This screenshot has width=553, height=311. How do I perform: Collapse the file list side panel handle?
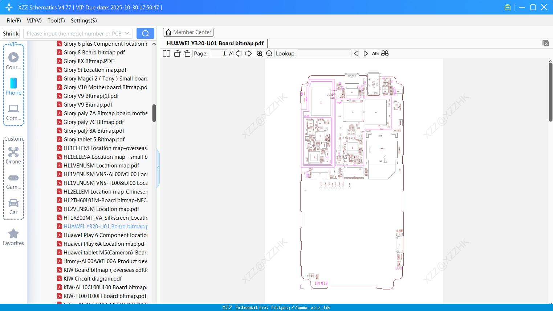(158, 168)
